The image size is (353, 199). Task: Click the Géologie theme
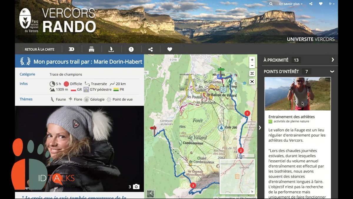tap(94, 99)
